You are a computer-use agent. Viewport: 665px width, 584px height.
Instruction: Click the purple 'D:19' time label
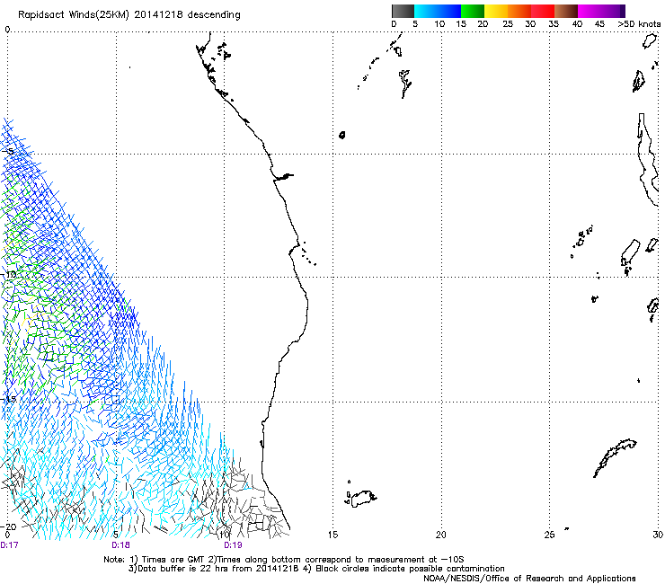click(x=233, y=545)
